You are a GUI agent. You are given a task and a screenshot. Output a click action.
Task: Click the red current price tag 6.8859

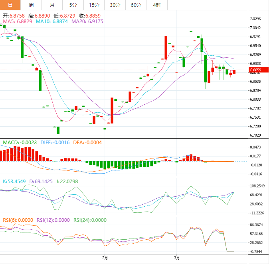[259, 70]
